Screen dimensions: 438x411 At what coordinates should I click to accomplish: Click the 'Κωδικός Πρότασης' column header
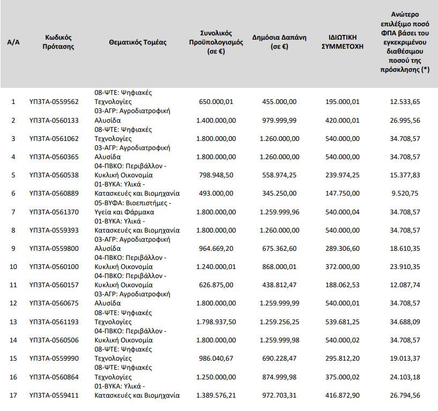coord(59,42)
